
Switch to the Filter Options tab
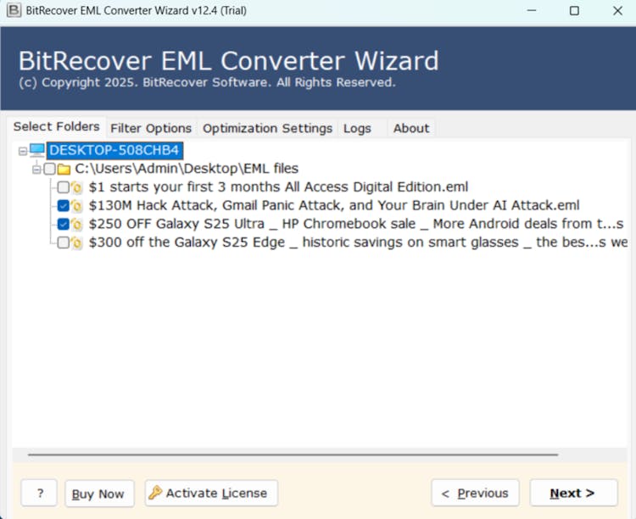(x=151, y=128)
